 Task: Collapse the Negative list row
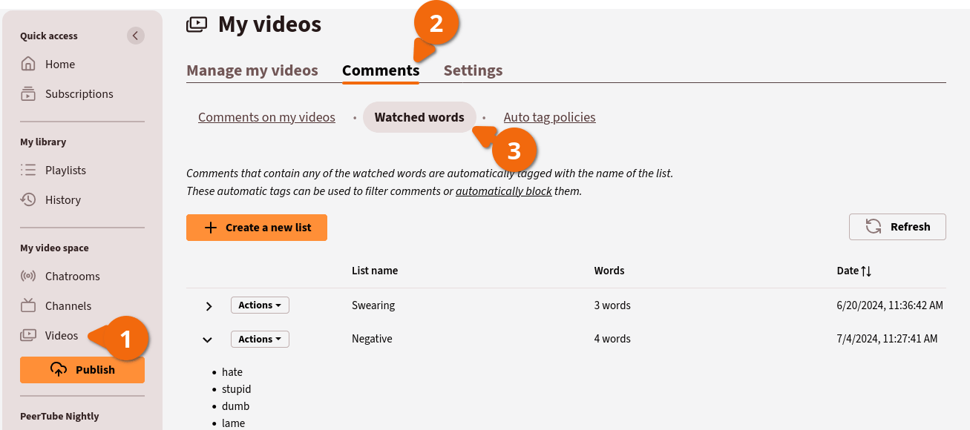(208, 340)
